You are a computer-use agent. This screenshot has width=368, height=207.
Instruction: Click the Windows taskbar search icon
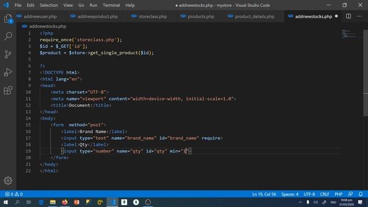pos(17,202)
